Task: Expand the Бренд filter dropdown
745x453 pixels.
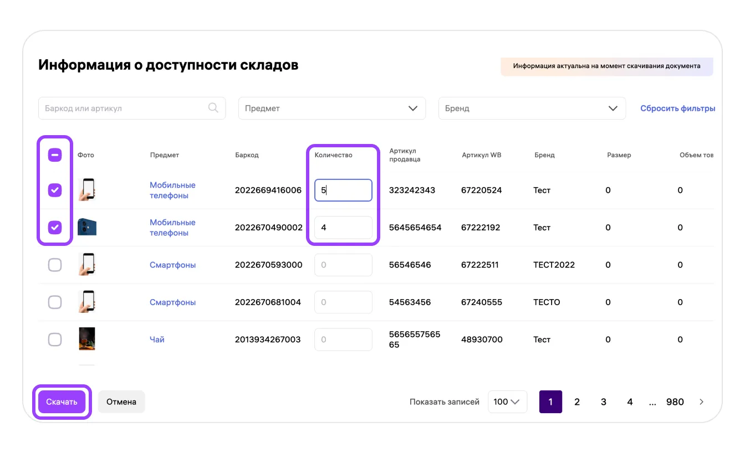Action: coord(532,109)
